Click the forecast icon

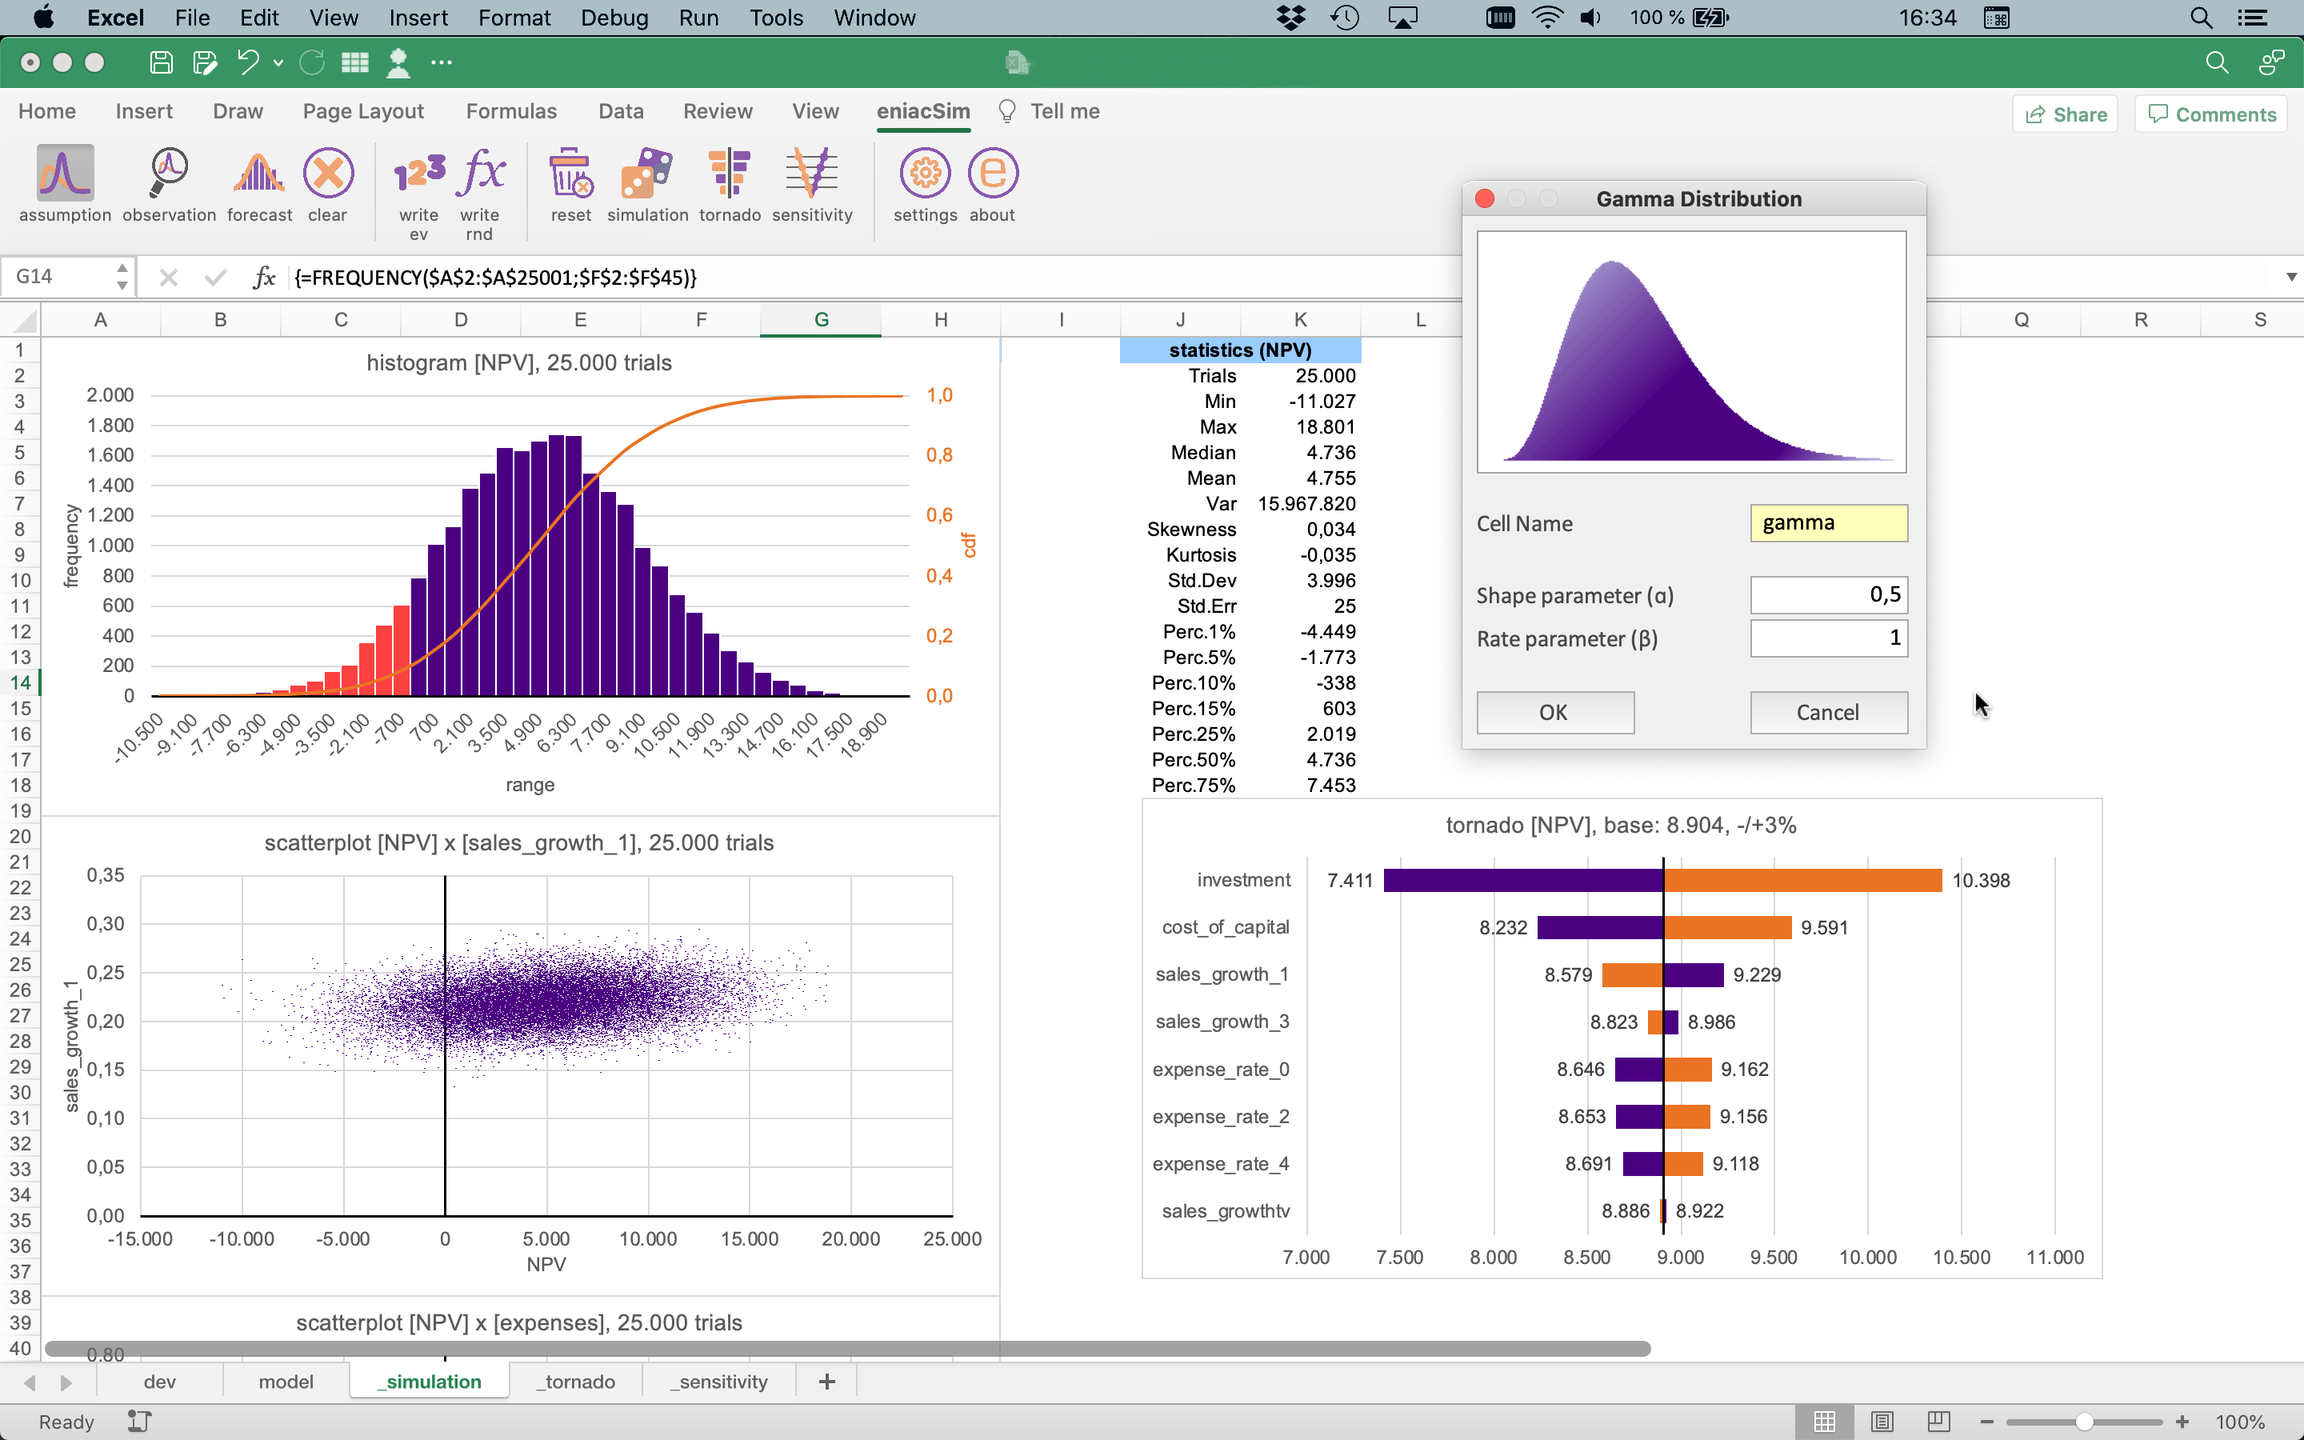pos(259,174)
